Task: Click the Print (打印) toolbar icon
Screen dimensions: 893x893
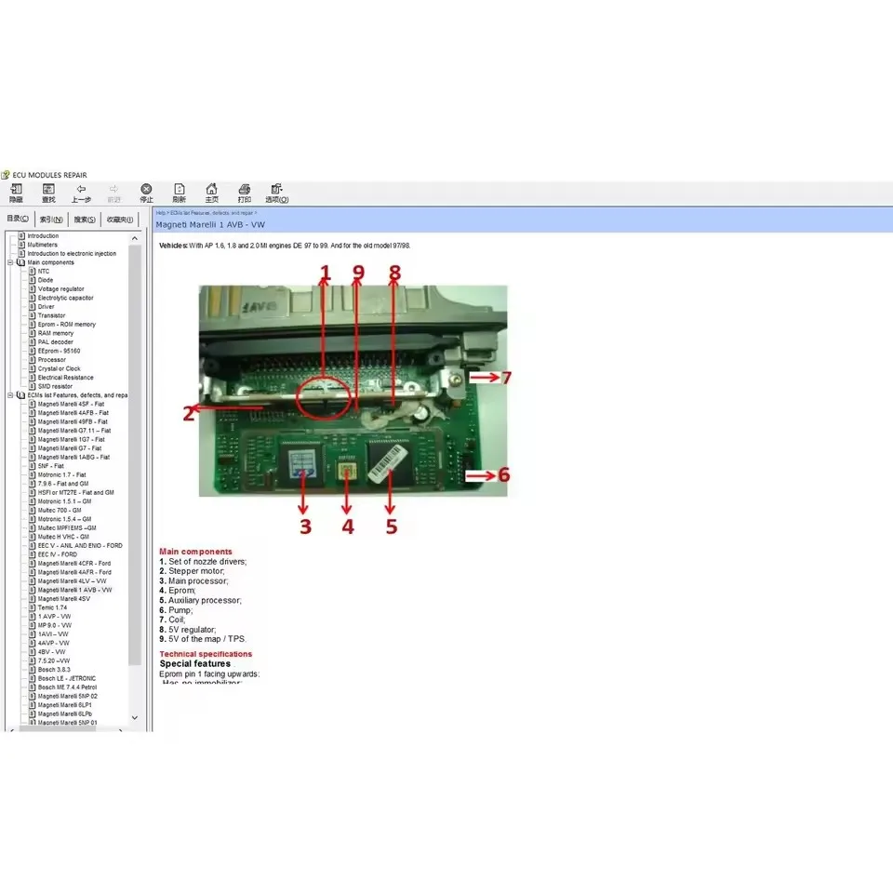Action: [x=244, y=193]
